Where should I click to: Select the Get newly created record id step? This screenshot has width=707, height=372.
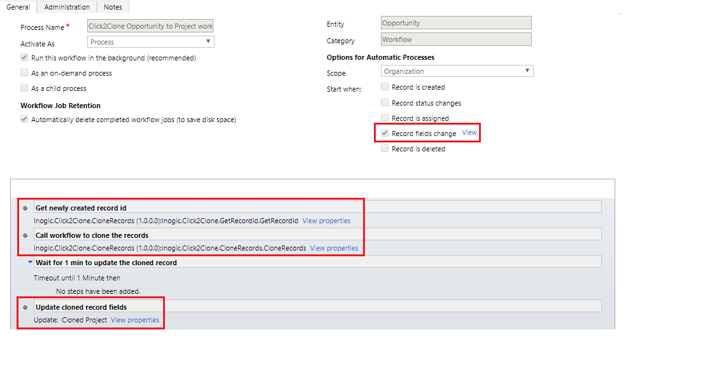coord(318,207)
